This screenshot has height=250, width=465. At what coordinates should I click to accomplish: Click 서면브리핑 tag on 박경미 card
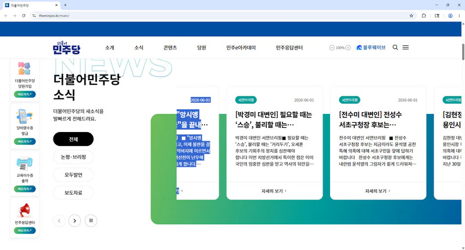[x=246, y=100]
